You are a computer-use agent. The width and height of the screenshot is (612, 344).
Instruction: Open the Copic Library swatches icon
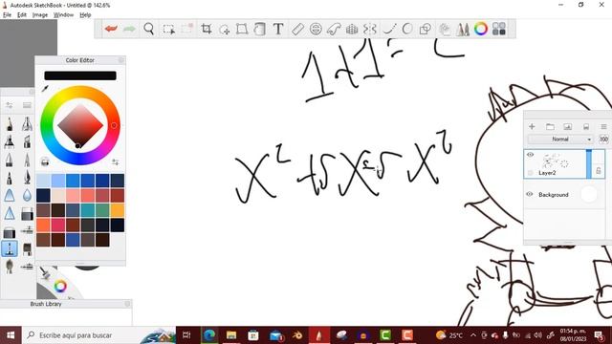click(499, 29)
